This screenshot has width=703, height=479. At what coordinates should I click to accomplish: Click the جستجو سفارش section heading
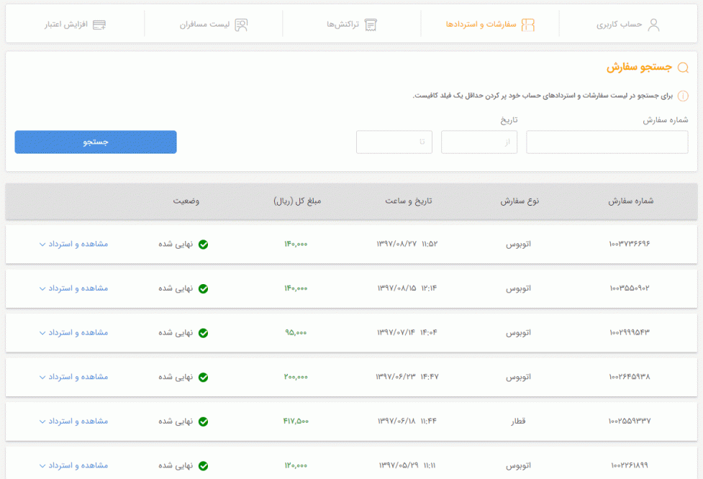pos(639,68)
